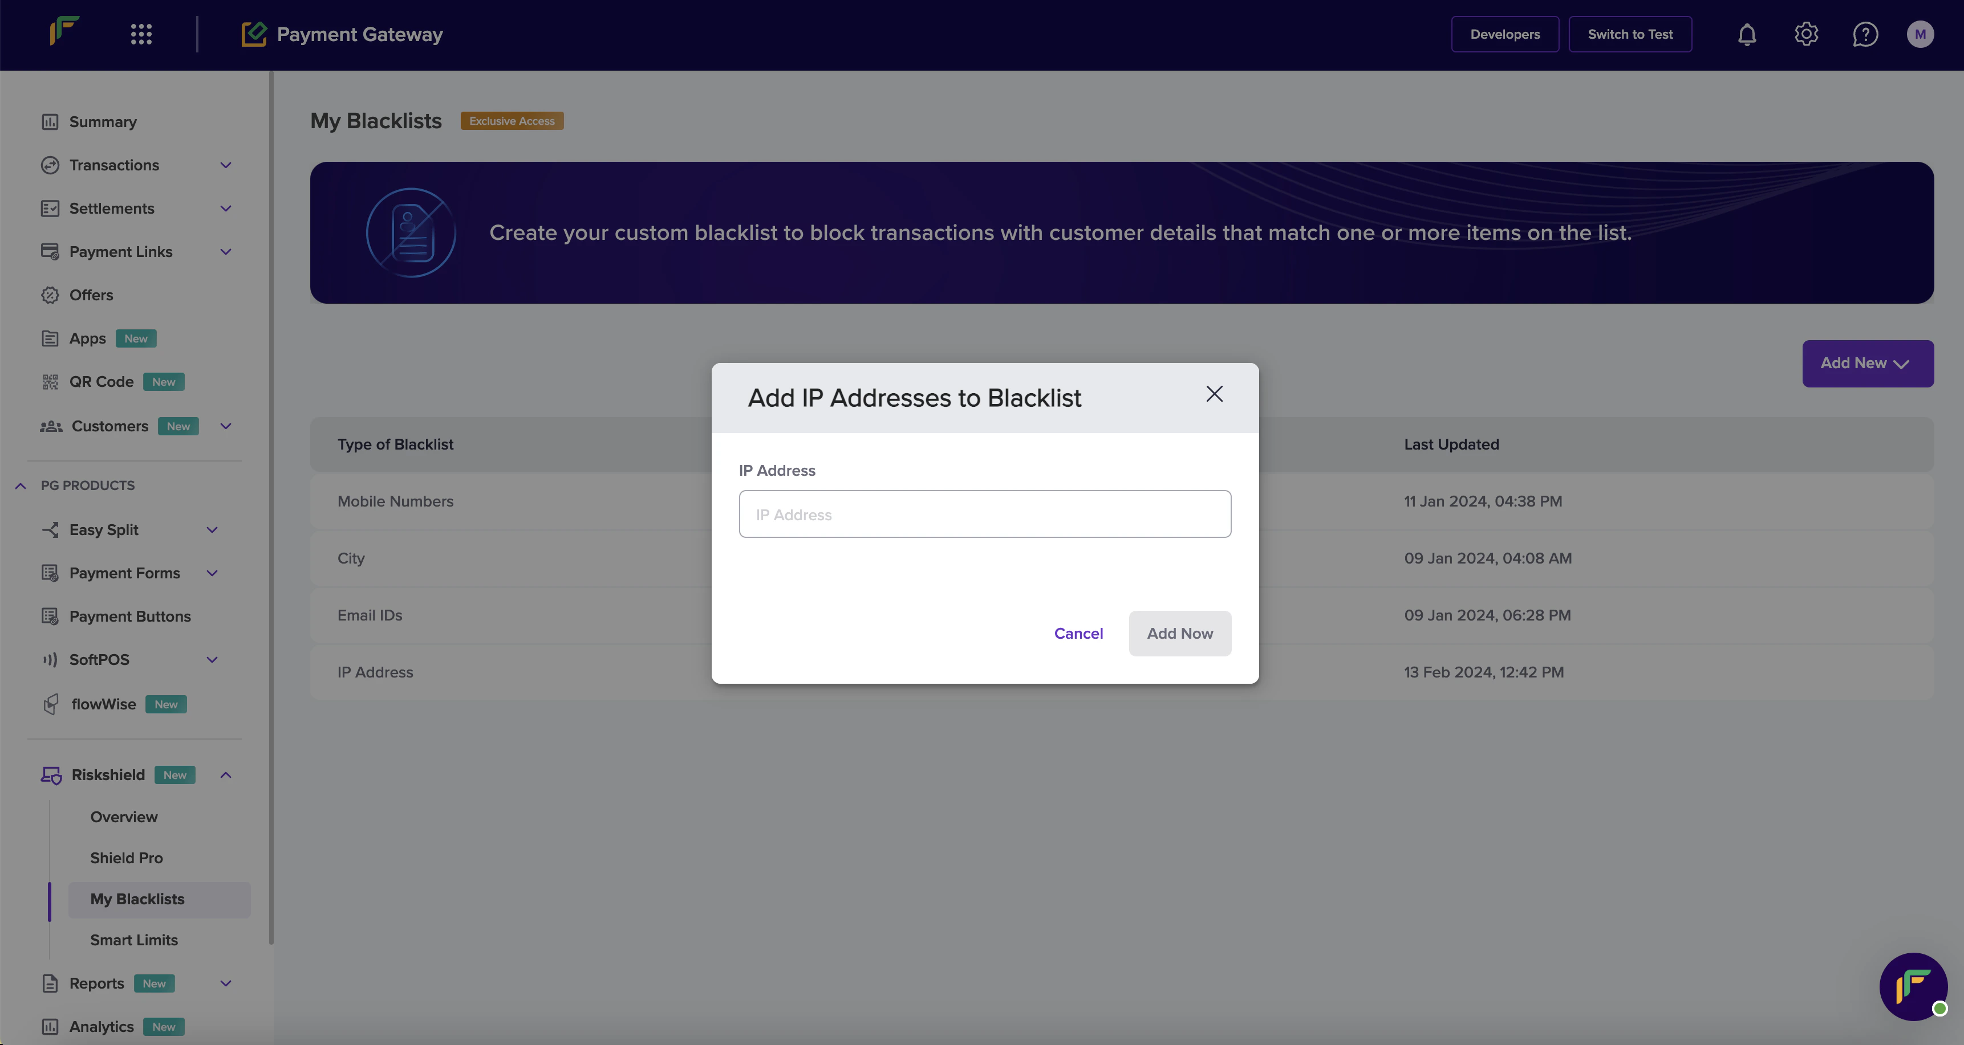The image size is (1964, 1045).
Task: Click the notifications bell icon
Action: [1747, 34]
